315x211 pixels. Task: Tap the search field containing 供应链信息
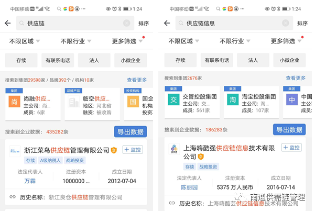(x=234, y=23)
